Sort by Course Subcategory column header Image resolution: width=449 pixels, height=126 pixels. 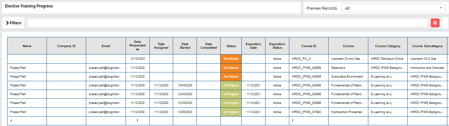(x=427, y=46)
